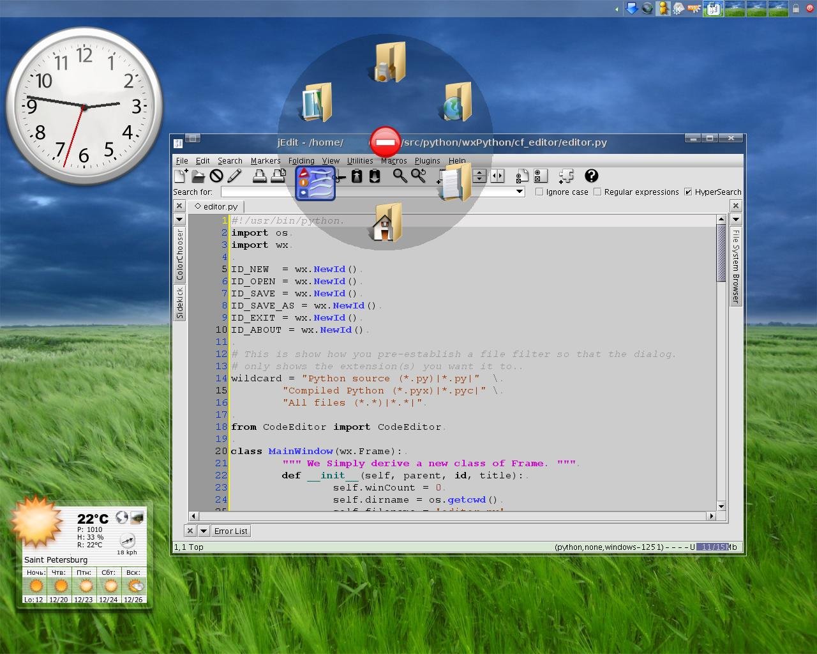Print the buffer using the printer icon
The width and height of the screenshot is (817, 654).
coord(259,176)
